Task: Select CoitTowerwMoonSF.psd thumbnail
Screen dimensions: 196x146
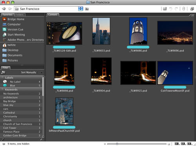Action: click(x=175, y=73)
